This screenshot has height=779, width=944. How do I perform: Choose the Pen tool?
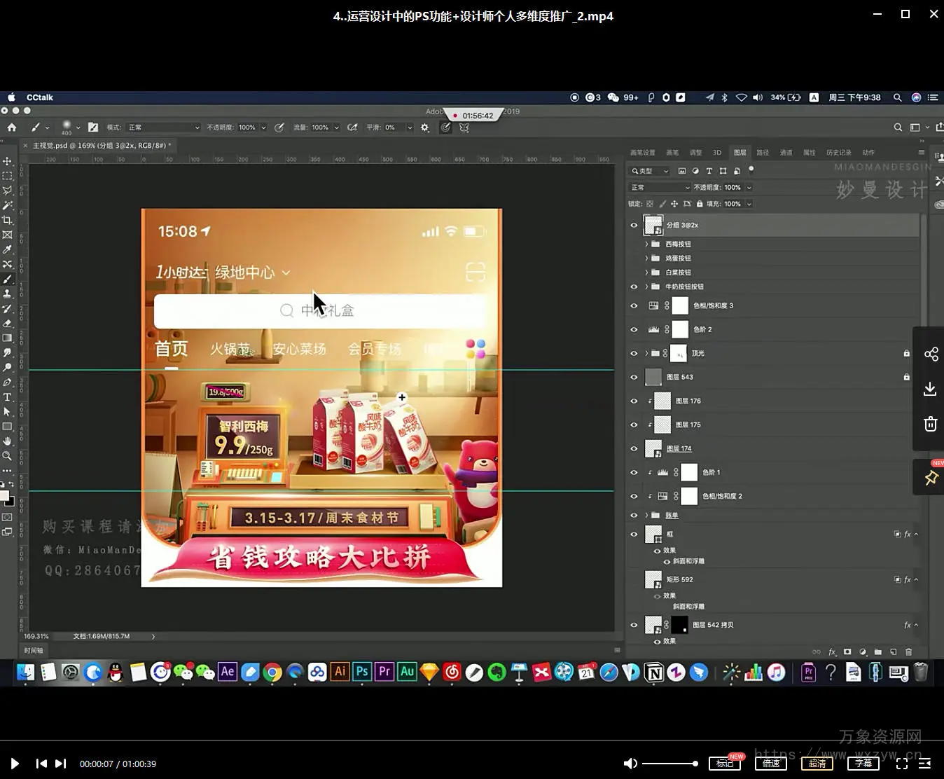click(x=8, y=382)
